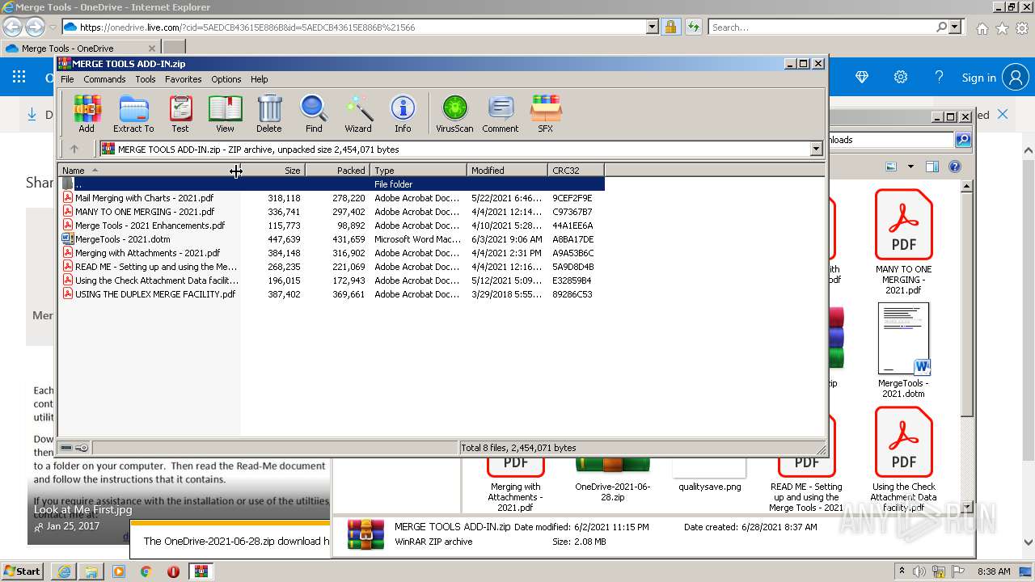This screenshot has width=1035, height=582.
Task: Sort by Type column header
Action: point(418,171)
